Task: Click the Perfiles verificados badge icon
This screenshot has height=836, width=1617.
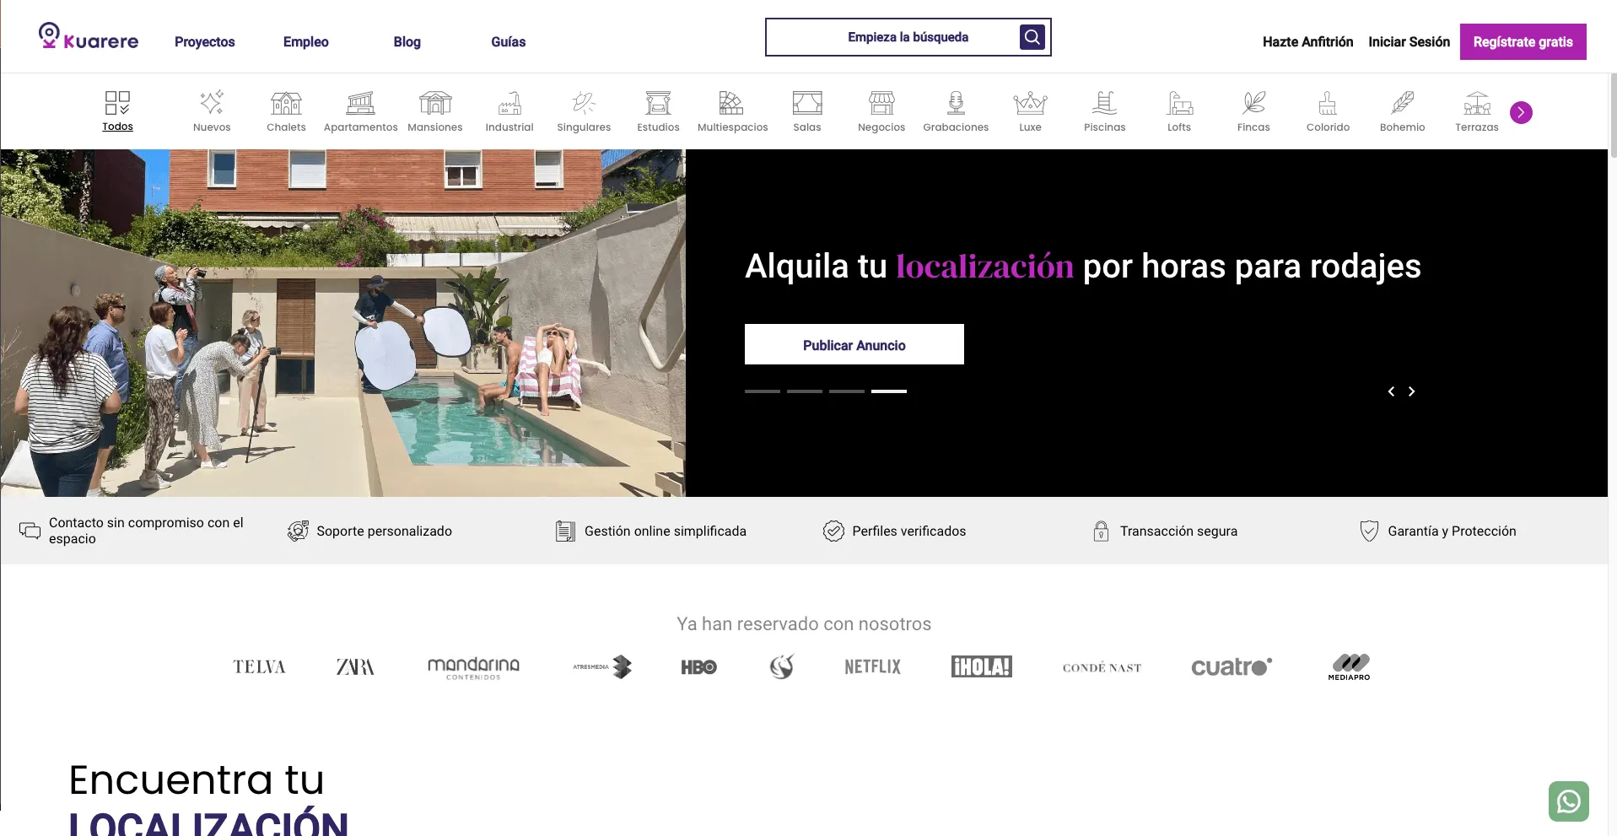Action: click(833, 531)
